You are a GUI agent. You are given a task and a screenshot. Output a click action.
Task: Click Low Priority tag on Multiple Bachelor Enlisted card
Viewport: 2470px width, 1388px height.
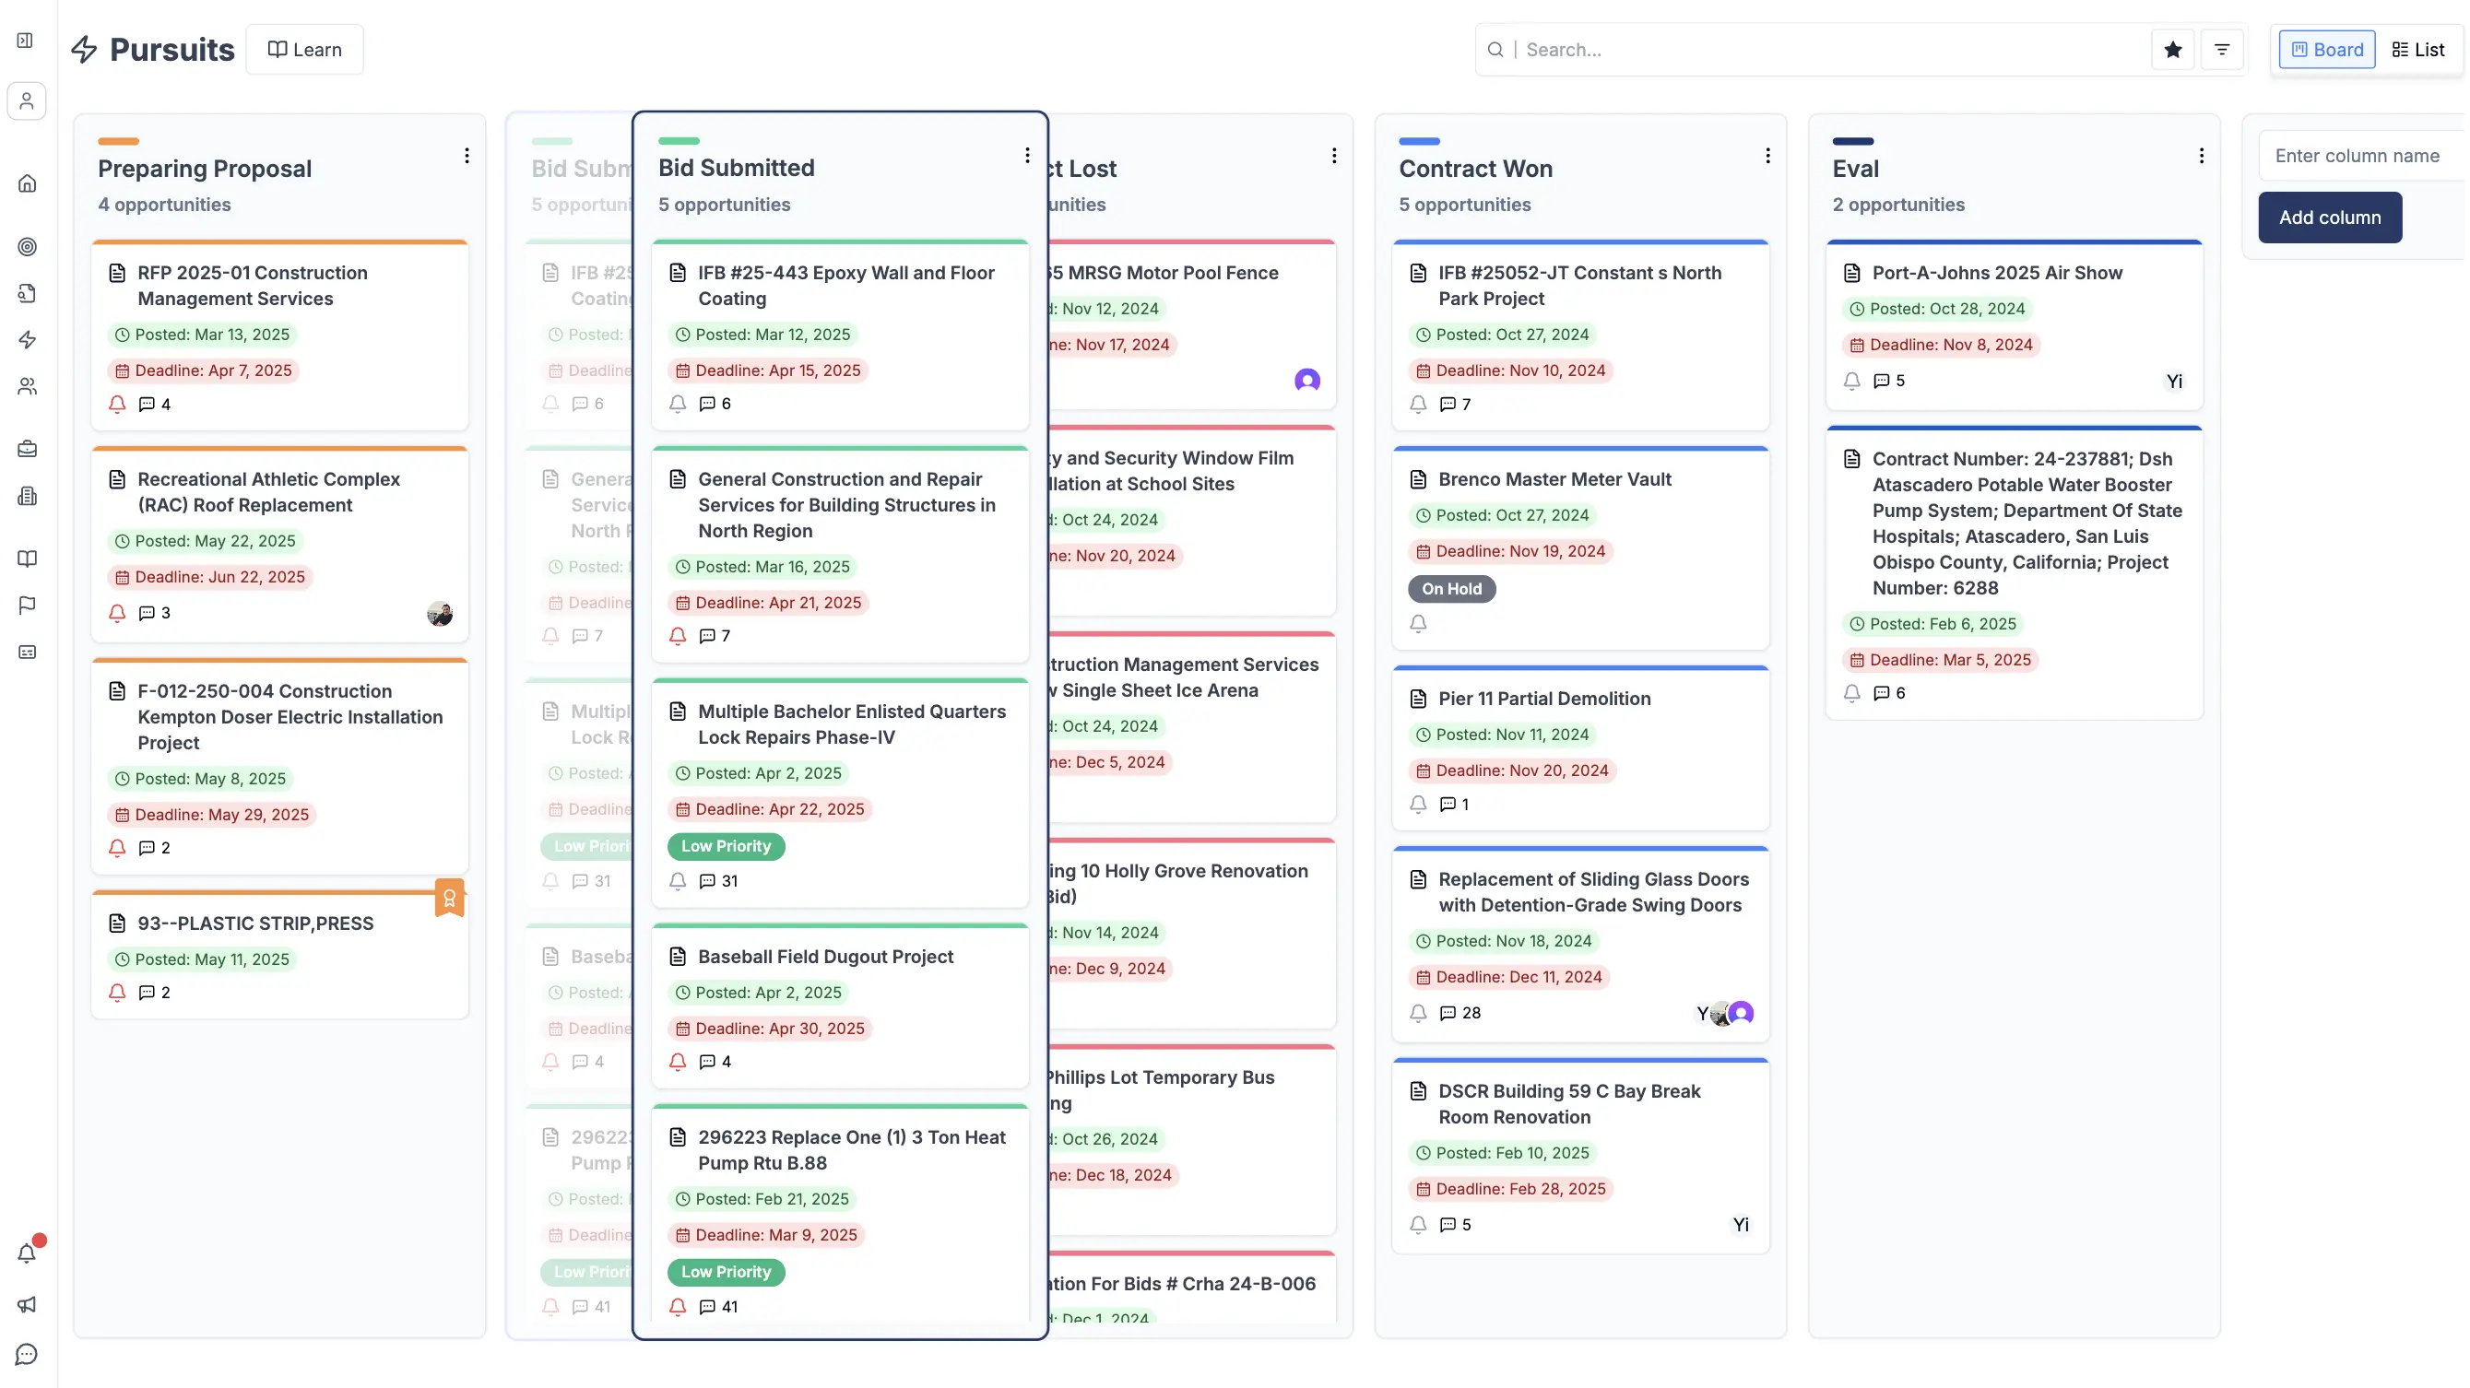(x=726, y=846)
